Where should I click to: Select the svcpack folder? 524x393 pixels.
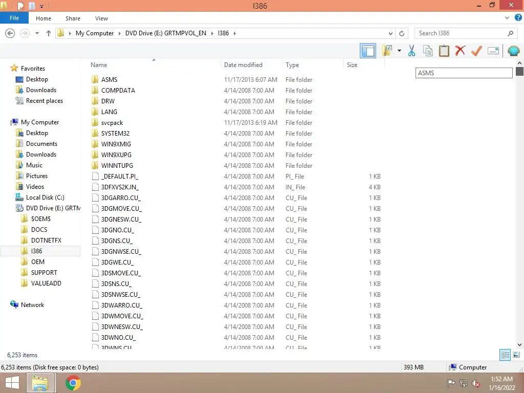(x=112, y=123)
